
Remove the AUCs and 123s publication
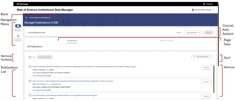pyautogui.click(x=206, y=82)
